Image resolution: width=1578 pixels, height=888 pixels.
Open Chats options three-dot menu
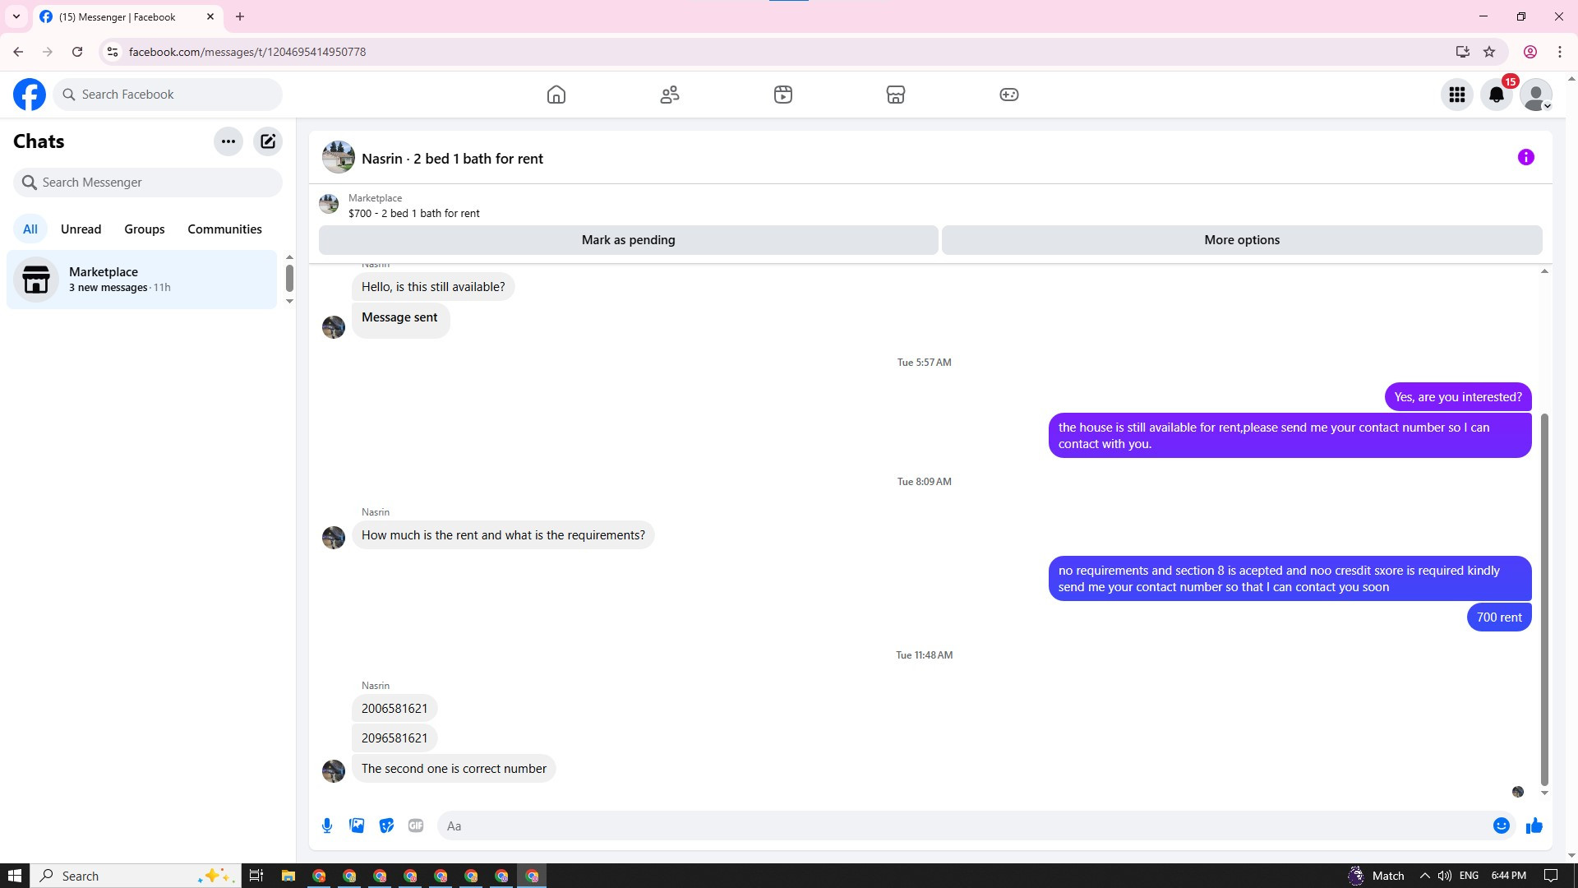[228, 141]
